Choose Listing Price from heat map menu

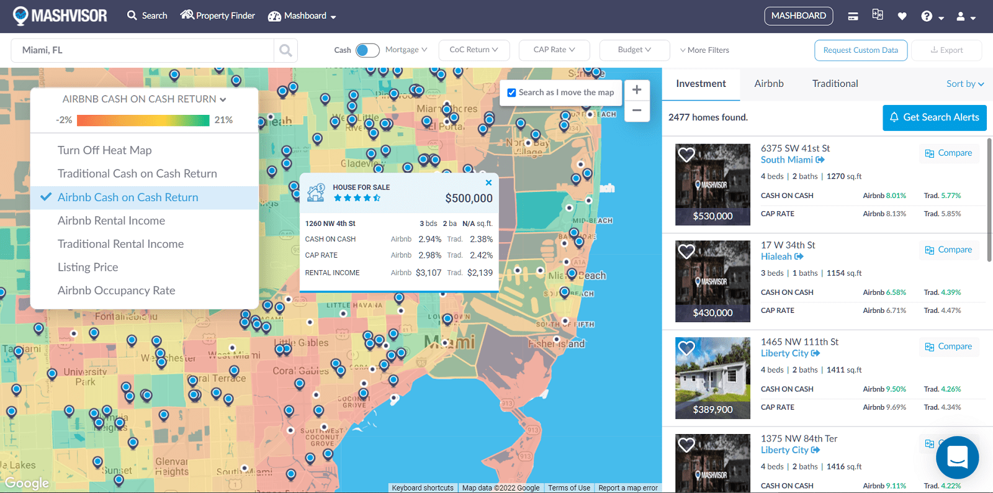[x=88, y=267]
